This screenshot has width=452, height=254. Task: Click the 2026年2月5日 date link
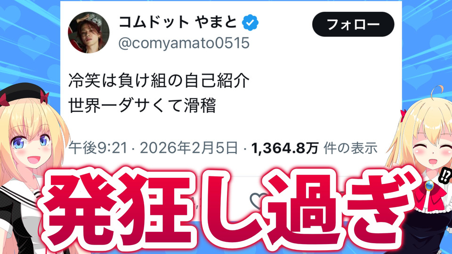[189, 148]
